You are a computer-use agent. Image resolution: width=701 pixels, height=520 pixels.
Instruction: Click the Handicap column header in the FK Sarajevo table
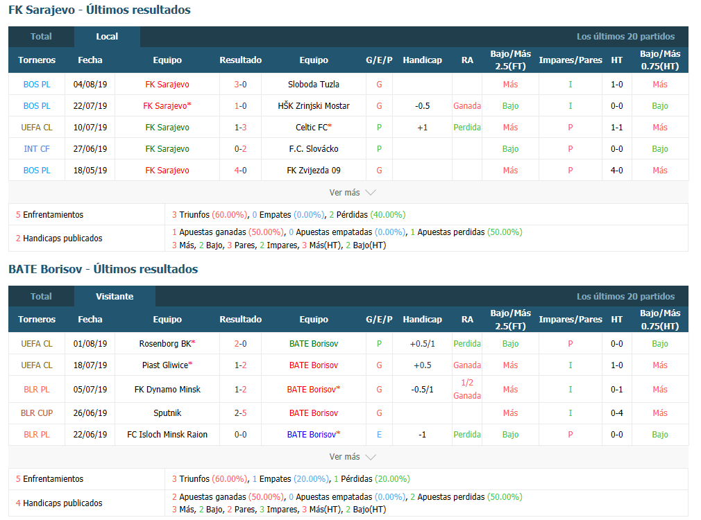pos(422,60)
